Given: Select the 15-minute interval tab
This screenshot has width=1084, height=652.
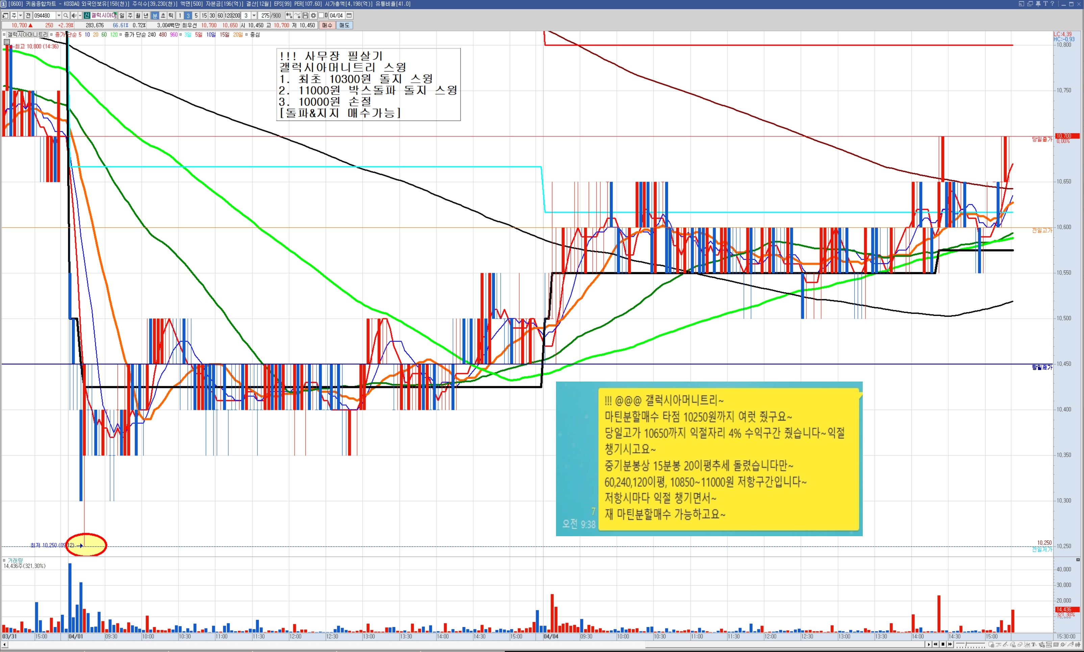Looking at the screenshot, I should click(x=204, y=16).
